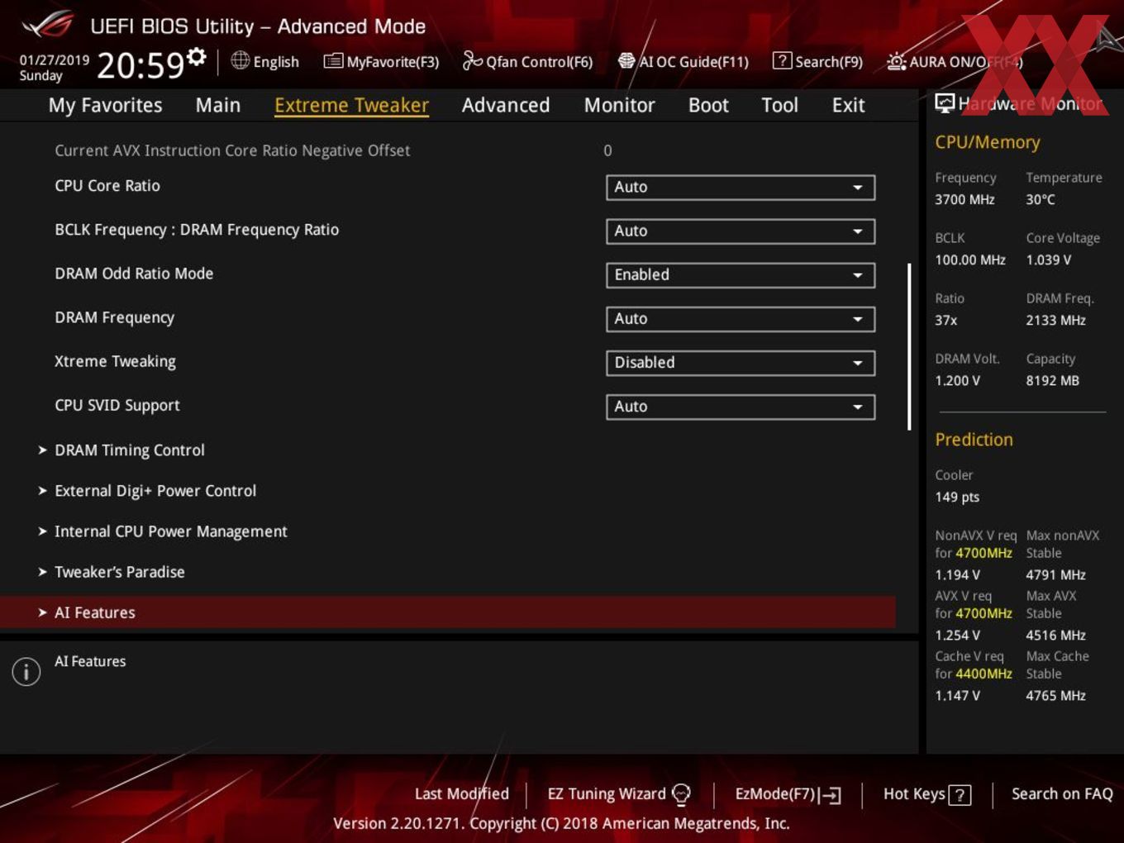Click the 1.200 V DRAM Volt. value
1124x843 pixels.
point(957,380)
